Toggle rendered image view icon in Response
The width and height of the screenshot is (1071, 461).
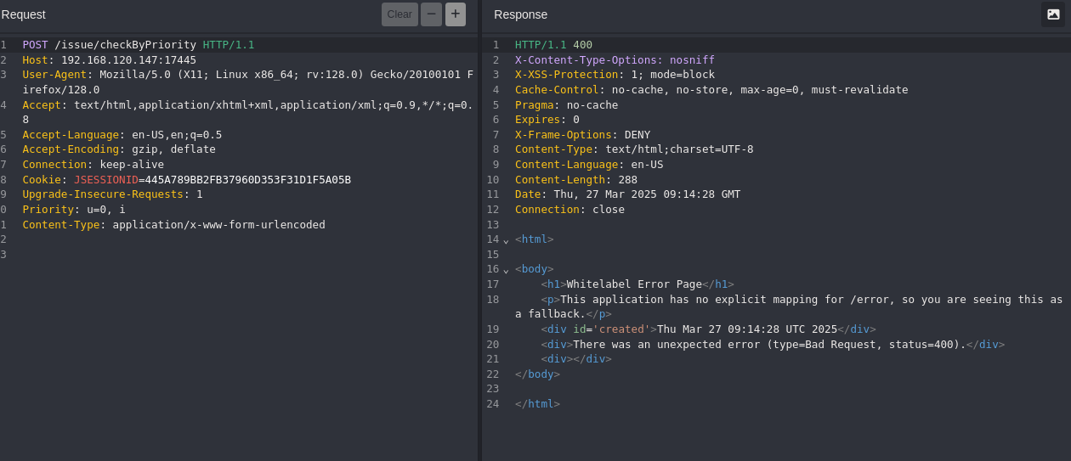pos(1053,14)
